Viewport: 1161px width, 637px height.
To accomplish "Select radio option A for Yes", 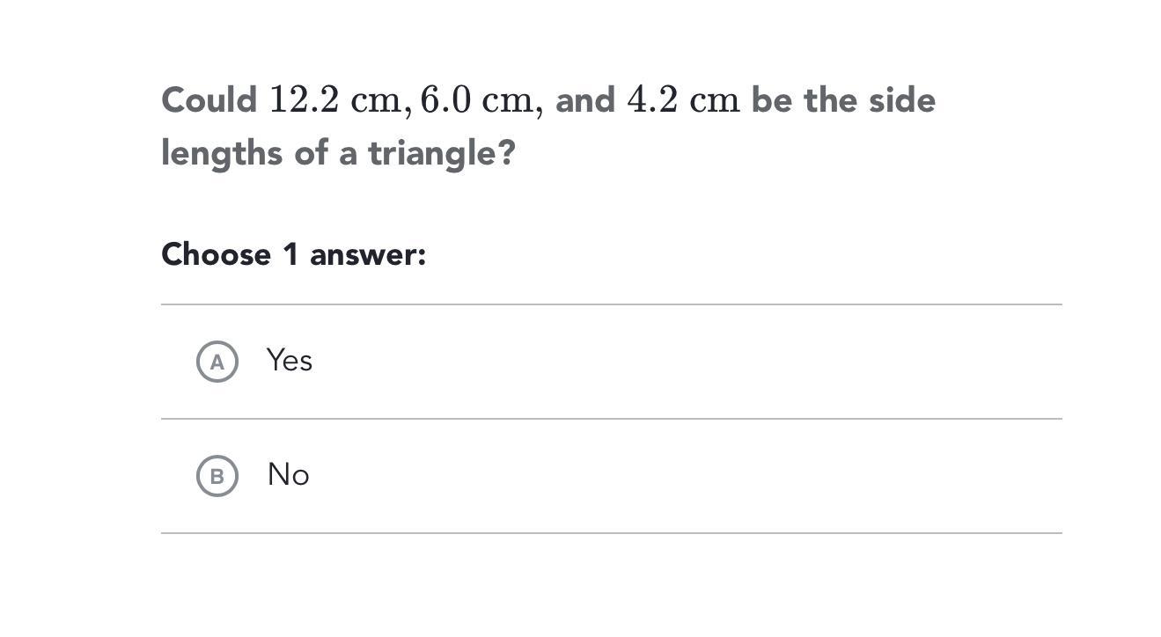I will click(217, 362).
